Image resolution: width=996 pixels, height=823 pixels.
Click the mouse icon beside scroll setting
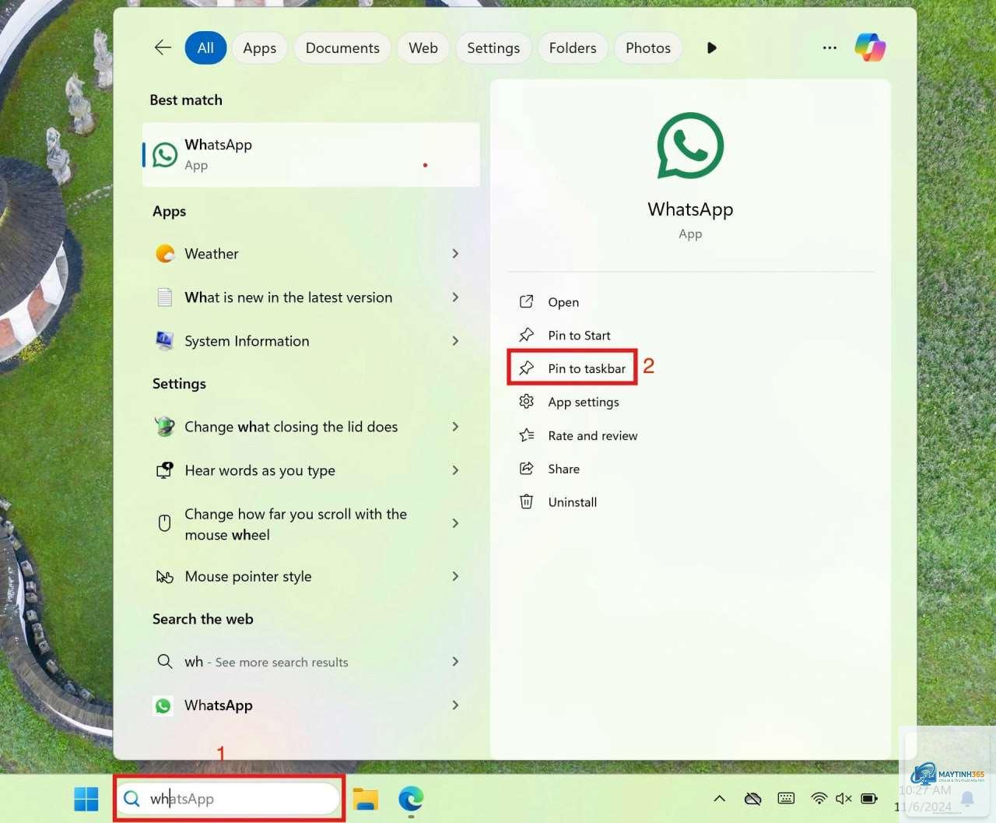[x=165, y=523]
